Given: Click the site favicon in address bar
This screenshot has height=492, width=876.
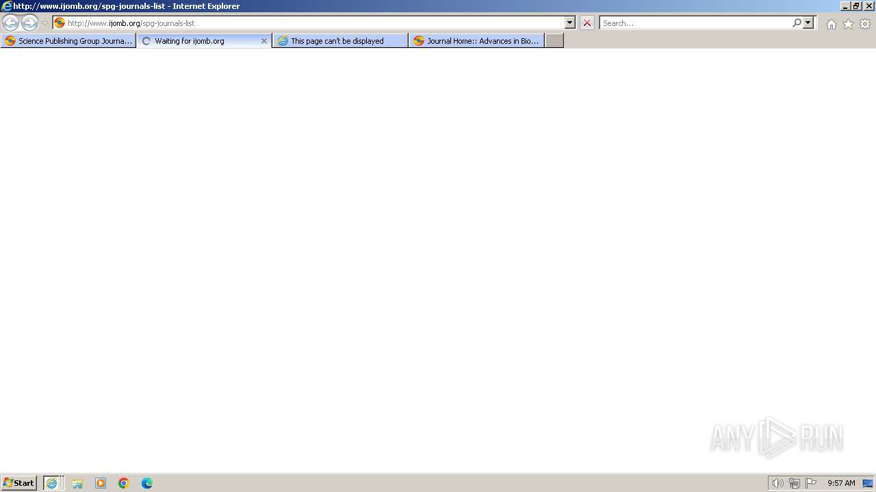Looking at the screenshot, I should 60,23.
